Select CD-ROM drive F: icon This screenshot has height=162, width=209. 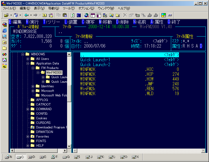pos(55,157)
